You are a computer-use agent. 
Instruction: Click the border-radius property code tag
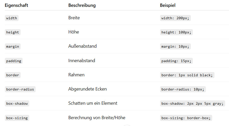click(20, 89)
